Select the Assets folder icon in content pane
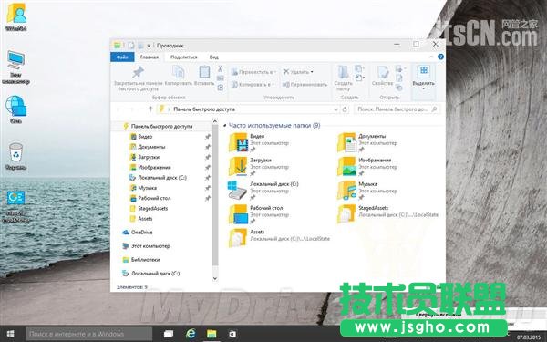 238,238
